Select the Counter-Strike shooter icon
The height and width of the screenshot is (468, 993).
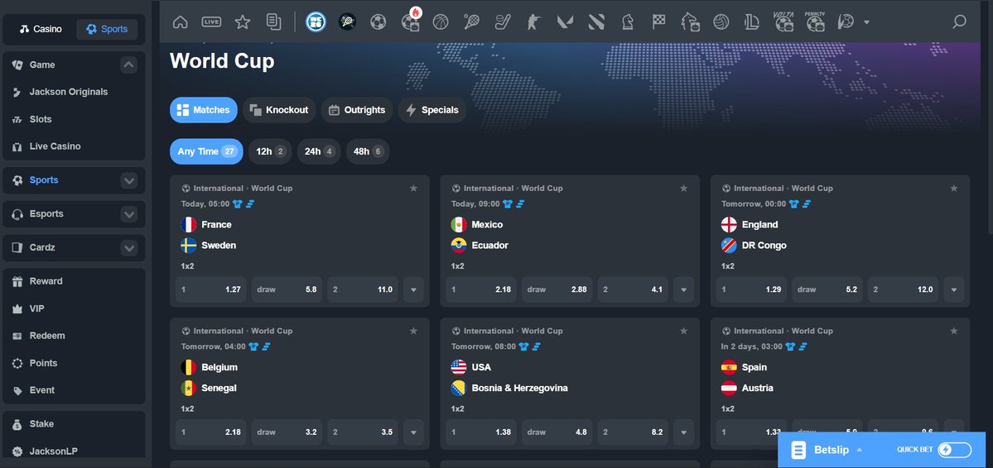[x=534, y=22]
